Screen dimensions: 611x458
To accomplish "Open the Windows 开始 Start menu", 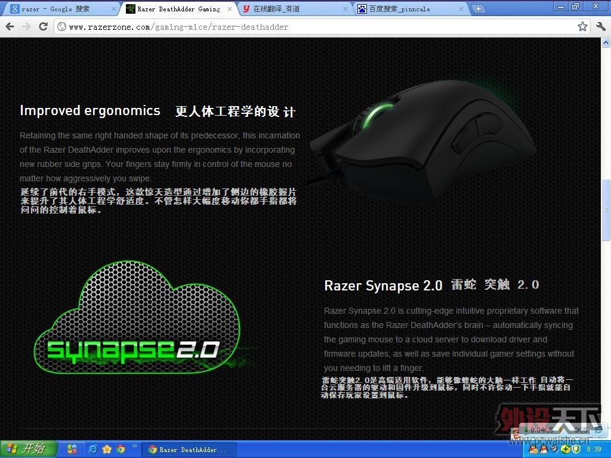I will tap(28, 449).
